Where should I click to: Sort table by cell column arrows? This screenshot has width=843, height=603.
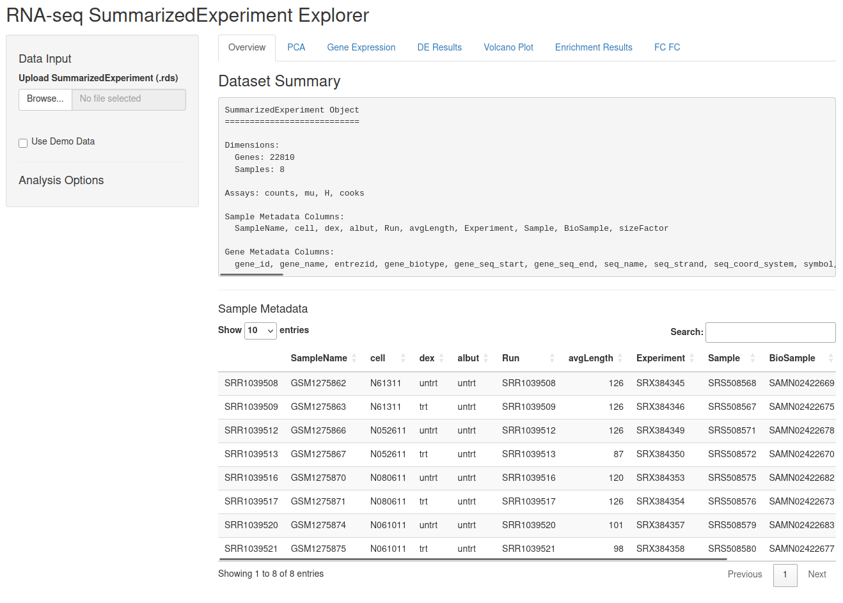point(403,358)
